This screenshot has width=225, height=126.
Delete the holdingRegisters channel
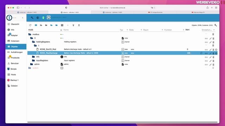coord(213,42)
